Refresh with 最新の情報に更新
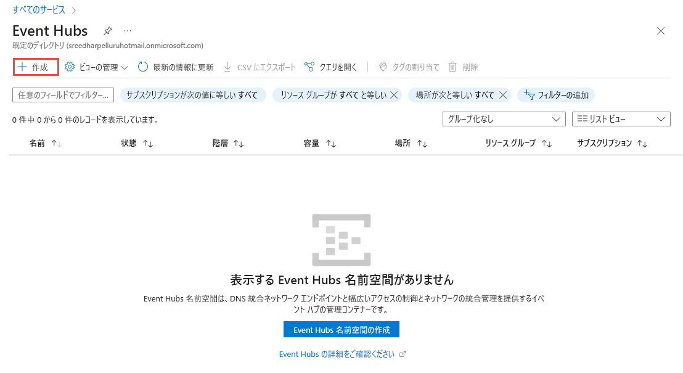This screenshot has width=683, height=373. tap(176, 67)
